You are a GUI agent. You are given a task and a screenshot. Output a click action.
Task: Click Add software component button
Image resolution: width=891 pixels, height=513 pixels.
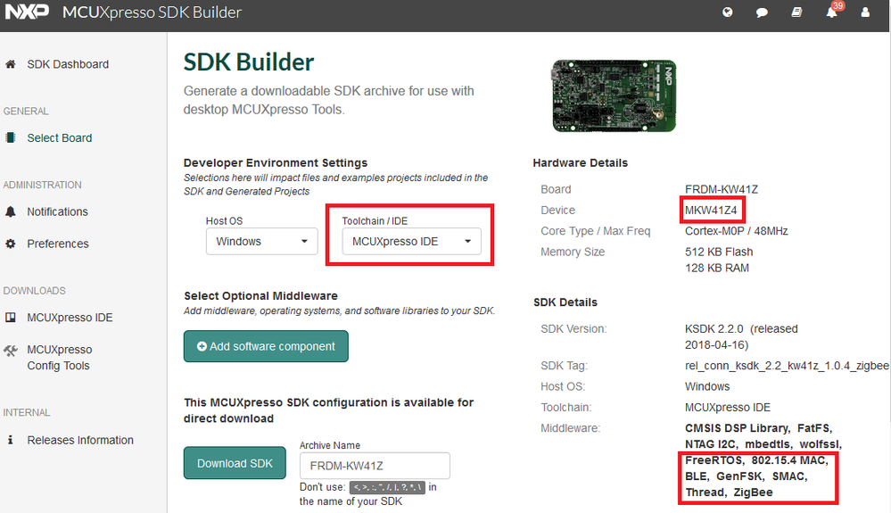pyautogui.click(x=266, y=346)
